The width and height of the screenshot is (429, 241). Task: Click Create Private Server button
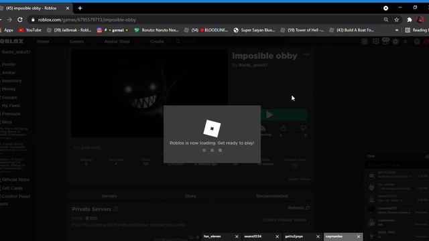point(284,220)
